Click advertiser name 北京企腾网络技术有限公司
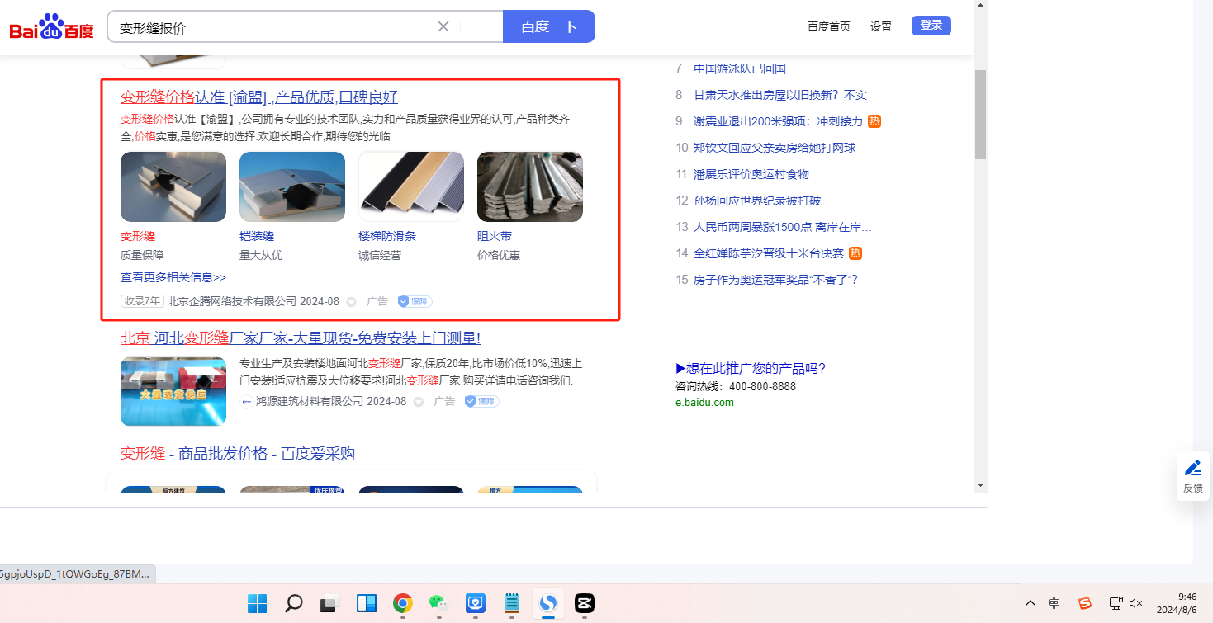This screenshot has height=623, width=1213. click(232, 301)
